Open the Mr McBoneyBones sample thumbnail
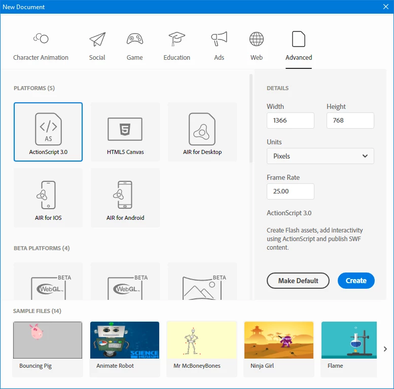 202,340
